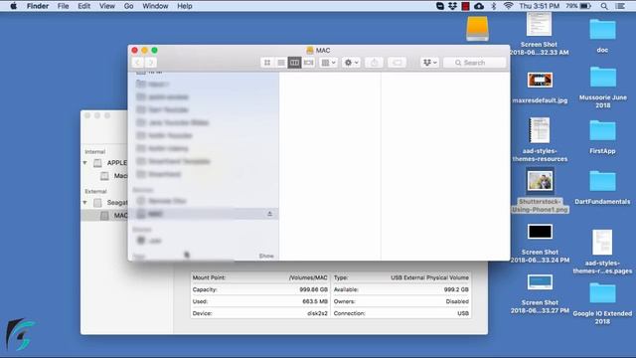Select Shutterstock-Using-Phone1.png thumbnail
The image size is (636, 358).
pyautogui.click(x=540, y=181)
